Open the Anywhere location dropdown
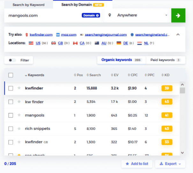Screen dimensions: 193x173 point(138,15)
